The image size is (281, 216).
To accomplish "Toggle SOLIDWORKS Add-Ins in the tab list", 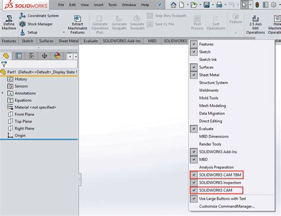I will (194, 151).
